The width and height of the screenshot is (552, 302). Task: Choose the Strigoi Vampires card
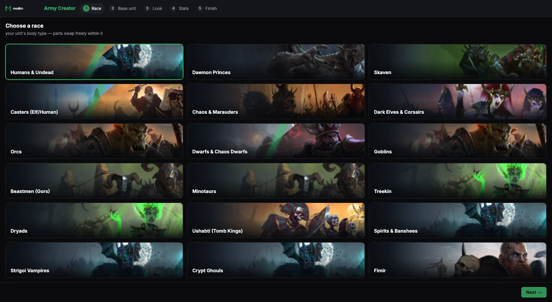pos(94,260)
